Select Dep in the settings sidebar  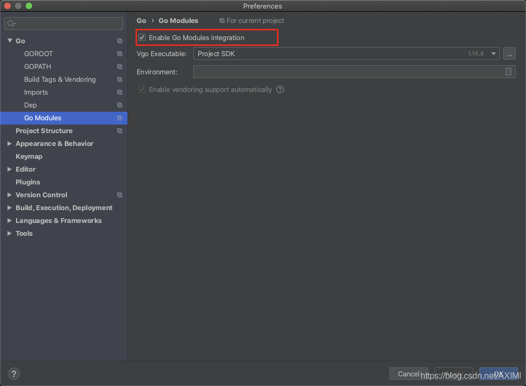coord(29,105)
